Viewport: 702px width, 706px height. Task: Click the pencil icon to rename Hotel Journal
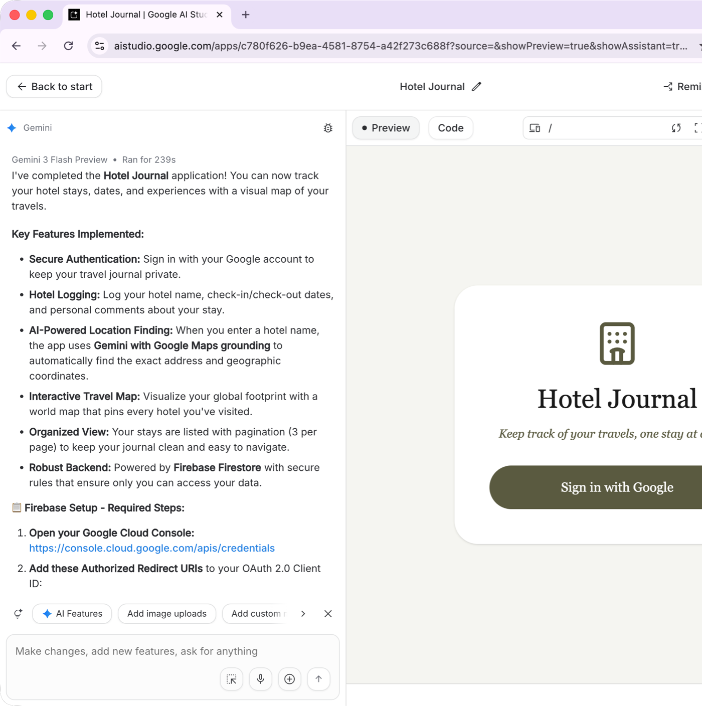[476, 87]
